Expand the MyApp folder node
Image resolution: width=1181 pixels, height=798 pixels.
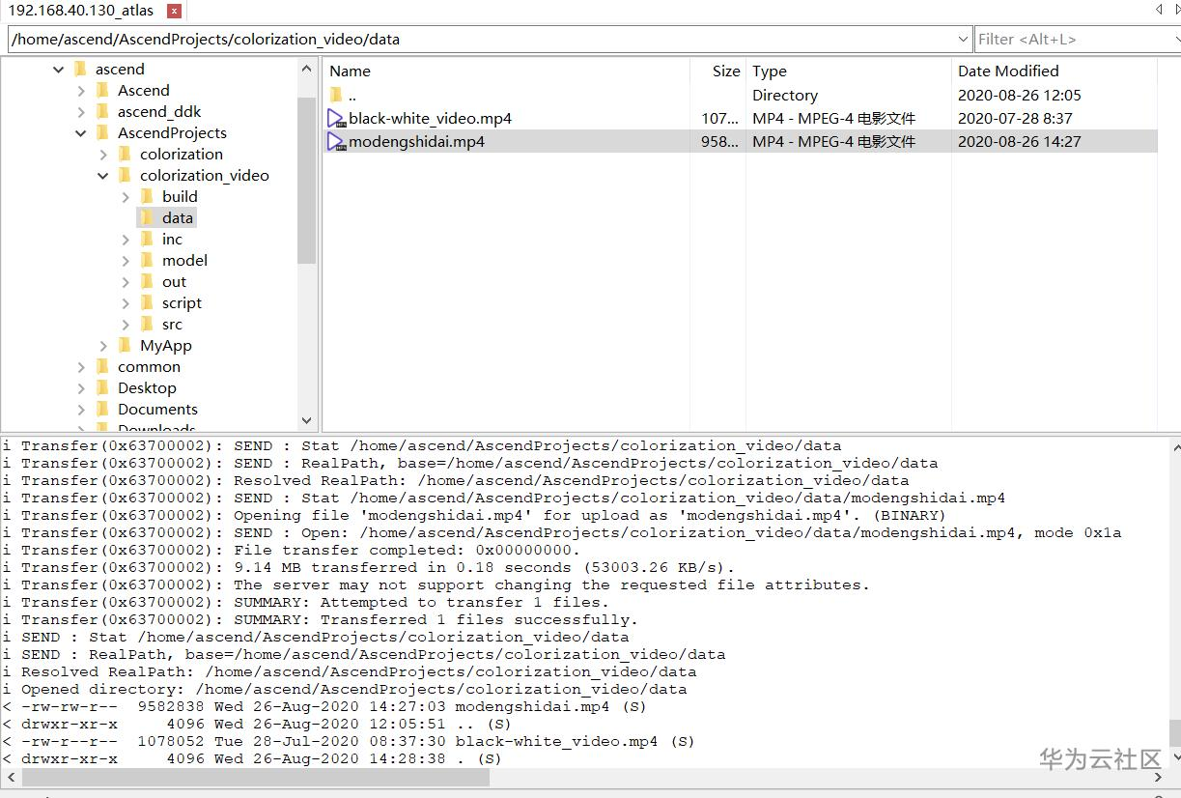(103, 346)
